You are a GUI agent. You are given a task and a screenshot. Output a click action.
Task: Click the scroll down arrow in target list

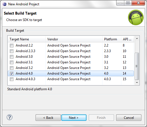(137, 83)
